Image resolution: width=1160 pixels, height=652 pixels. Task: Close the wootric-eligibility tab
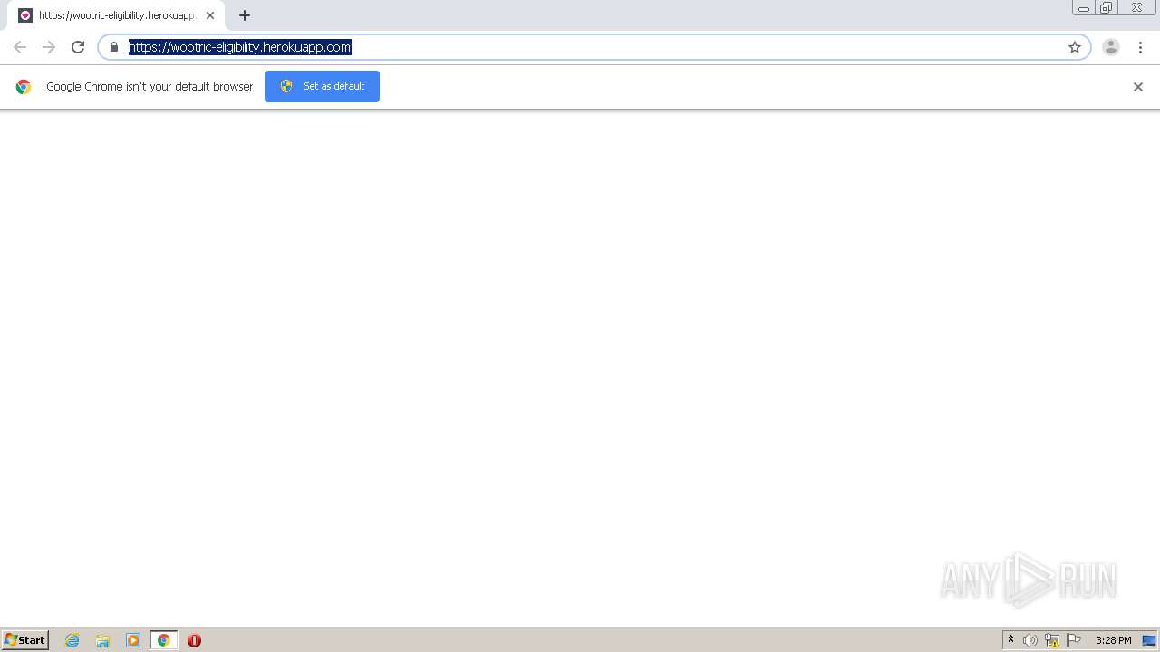tap(210, 15)
